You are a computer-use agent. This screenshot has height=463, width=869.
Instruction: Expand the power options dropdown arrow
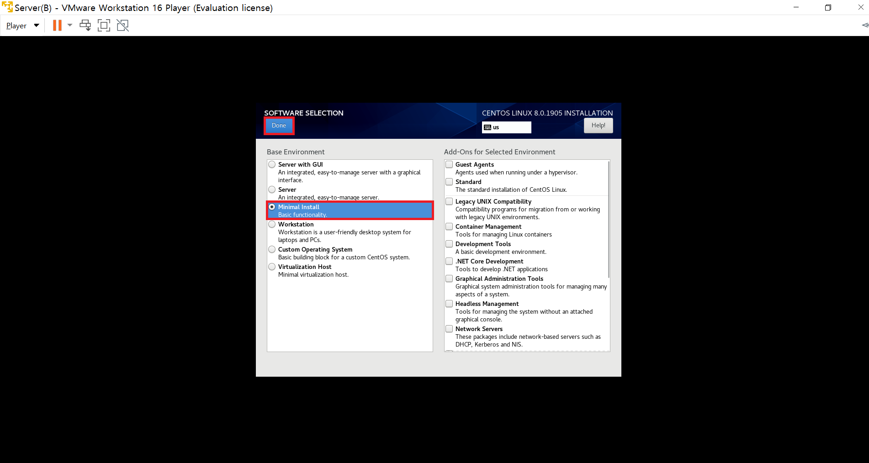(x=70, y=26)
